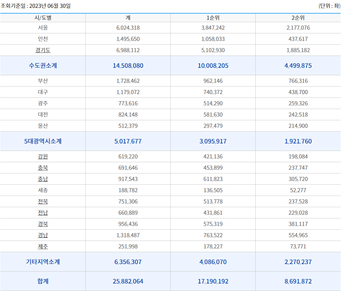
Task: Select the 세종 row label
Action: (x=42, y=190)
